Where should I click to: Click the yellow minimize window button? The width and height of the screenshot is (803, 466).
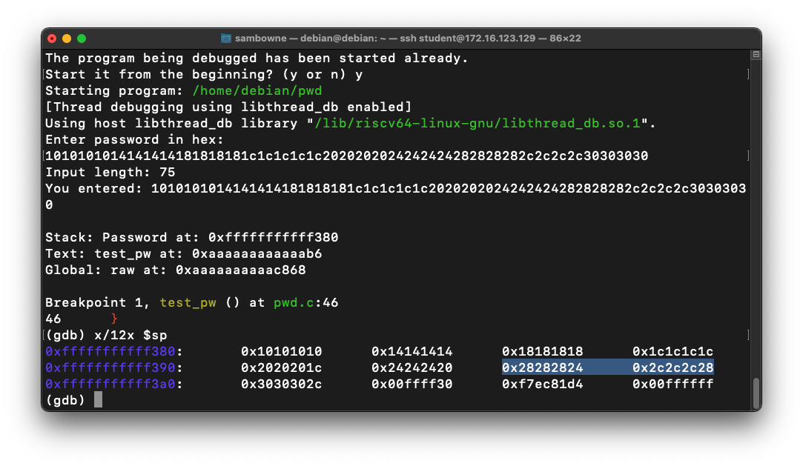click(67, 39)
